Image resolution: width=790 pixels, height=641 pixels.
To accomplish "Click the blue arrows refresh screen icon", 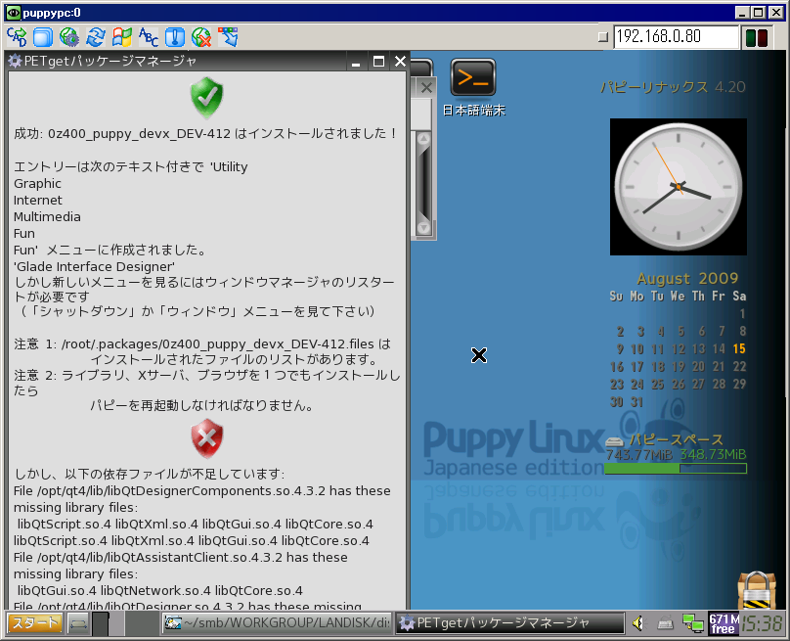I will [96, 37].
